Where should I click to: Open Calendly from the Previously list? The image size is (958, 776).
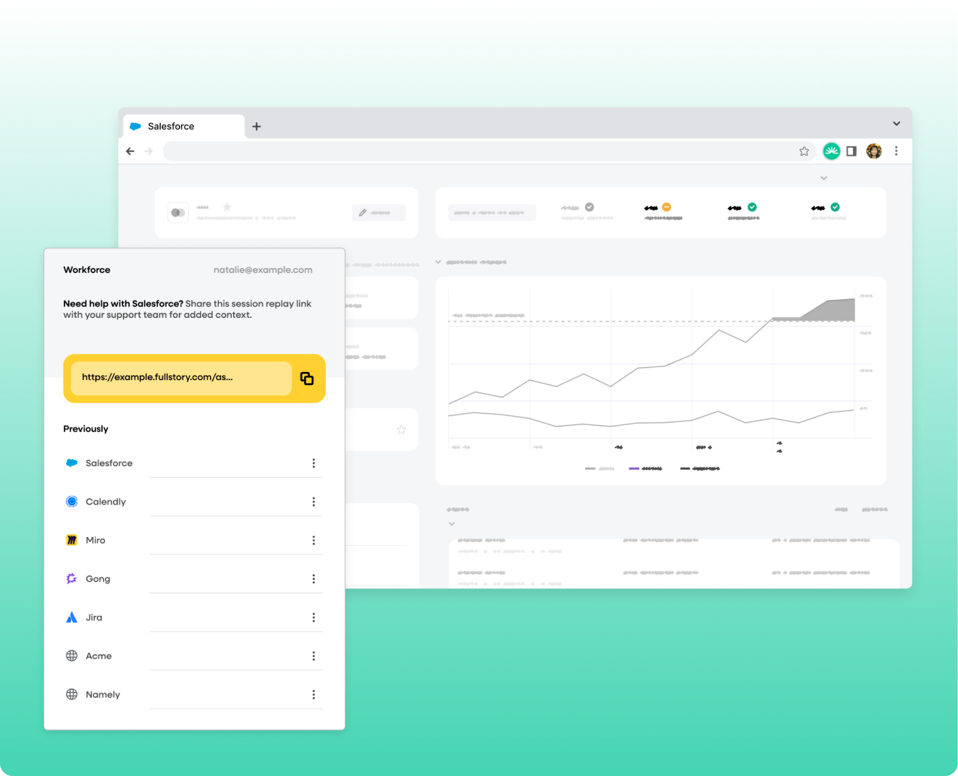click(x=106, y=502)
